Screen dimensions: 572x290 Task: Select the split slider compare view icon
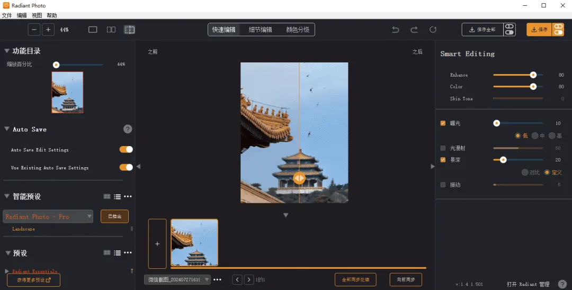pos(130,30)
